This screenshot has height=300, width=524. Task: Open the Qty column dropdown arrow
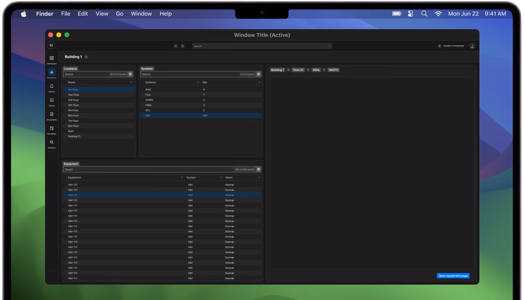click(259, 82)
